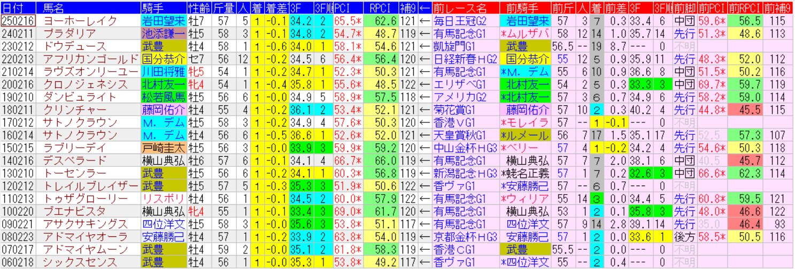Click the 菊花賞G1 race name
The height and width of the screenshot is (269, 795).
tap(455, 110)
